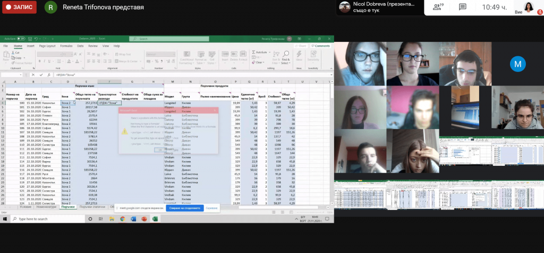This screenshot has height=253, width=544.
Task: Open the Merge & Center dropdown arrow
Action: point(139,61)
